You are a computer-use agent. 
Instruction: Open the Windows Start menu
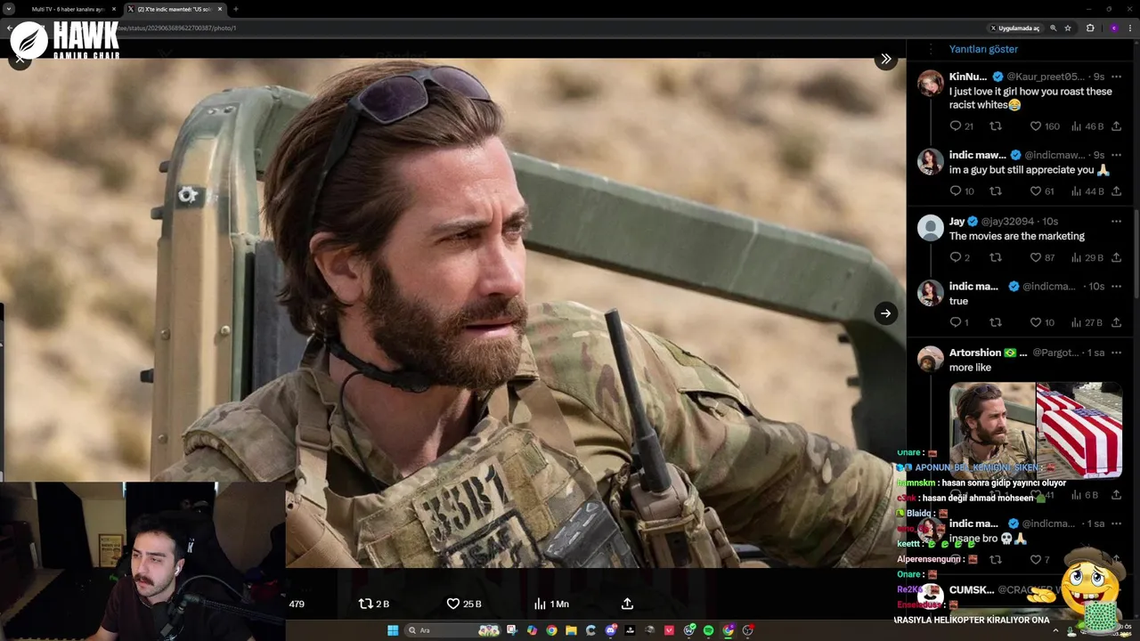(x=393, y=630)
